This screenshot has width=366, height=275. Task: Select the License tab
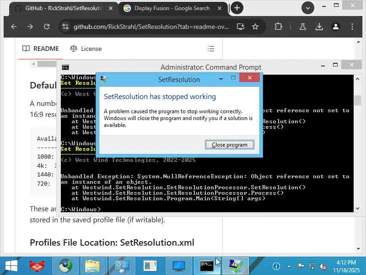point(86,49)
